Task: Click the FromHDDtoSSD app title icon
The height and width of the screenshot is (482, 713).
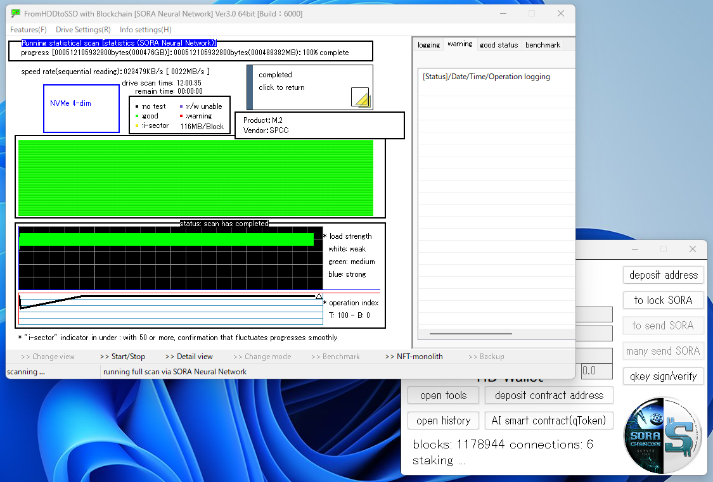Action: [16, 13]
